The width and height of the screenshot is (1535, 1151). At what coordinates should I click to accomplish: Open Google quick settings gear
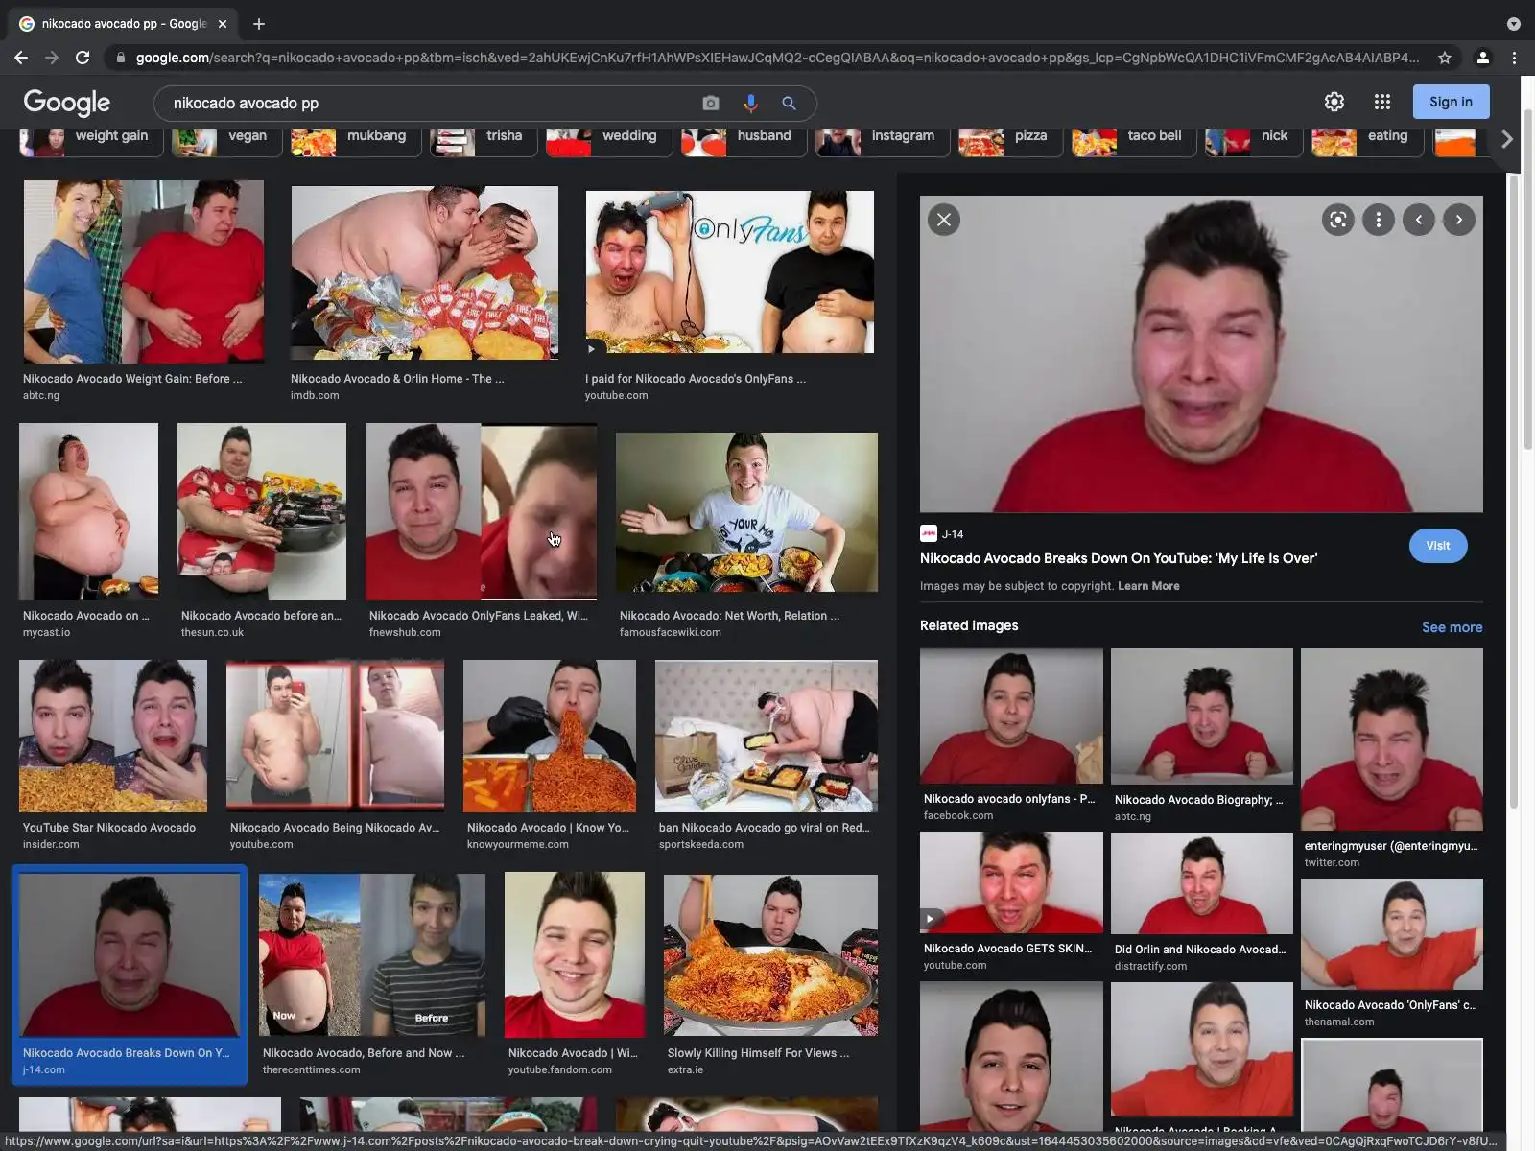(1334, 102)
